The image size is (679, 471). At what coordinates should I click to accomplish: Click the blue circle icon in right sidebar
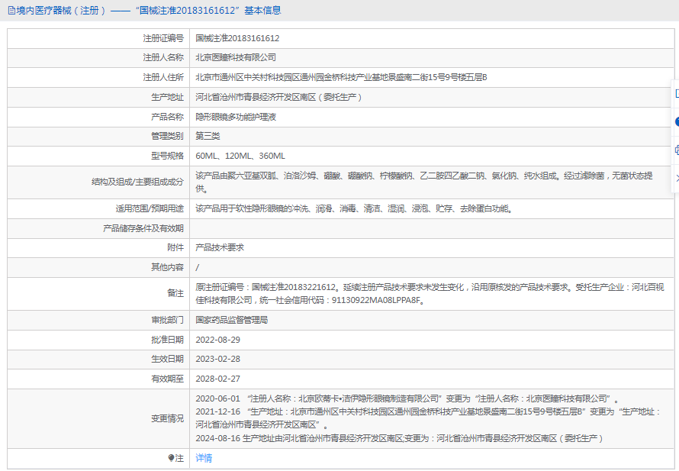point(676,121)
